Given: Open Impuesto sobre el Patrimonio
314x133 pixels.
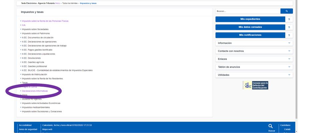Looking at the screenshot, I should point(36,33).
